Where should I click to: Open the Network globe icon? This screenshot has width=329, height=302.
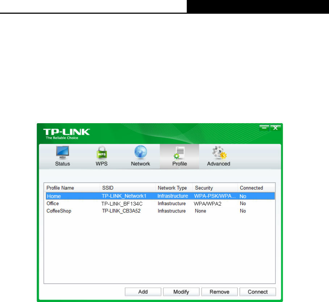point(140,152)
